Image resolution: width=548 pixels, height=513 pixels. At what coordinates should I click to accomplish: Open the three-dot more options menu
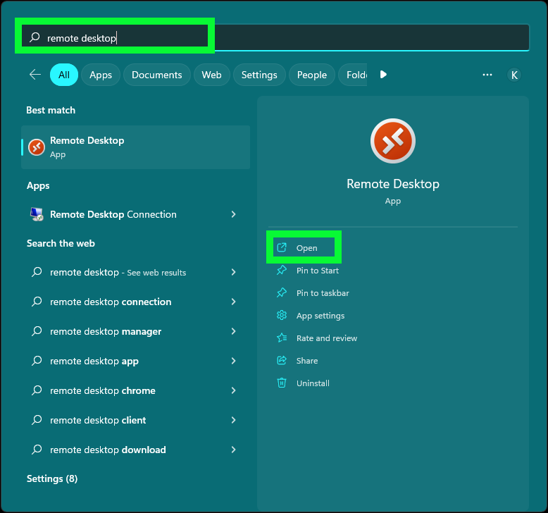[x=487, y=75]
